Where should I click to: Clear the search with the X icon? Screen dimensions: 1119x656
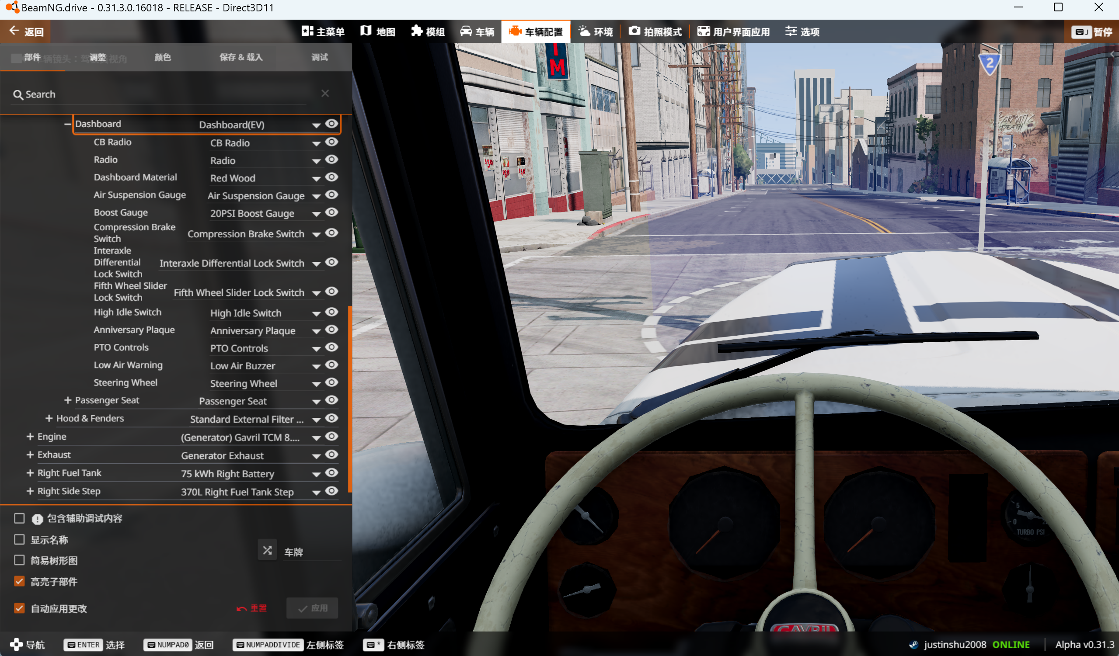click(x=325, y=93)
